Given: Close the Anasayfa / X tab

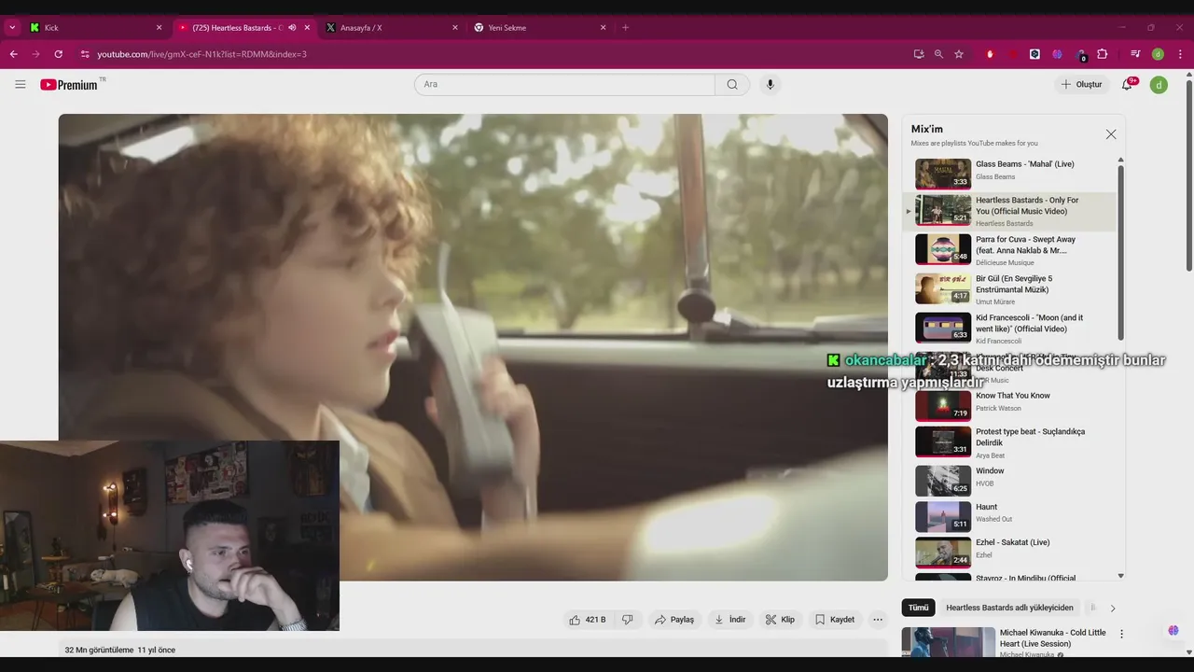Looking at the screenshot, I should coord(455,28).
